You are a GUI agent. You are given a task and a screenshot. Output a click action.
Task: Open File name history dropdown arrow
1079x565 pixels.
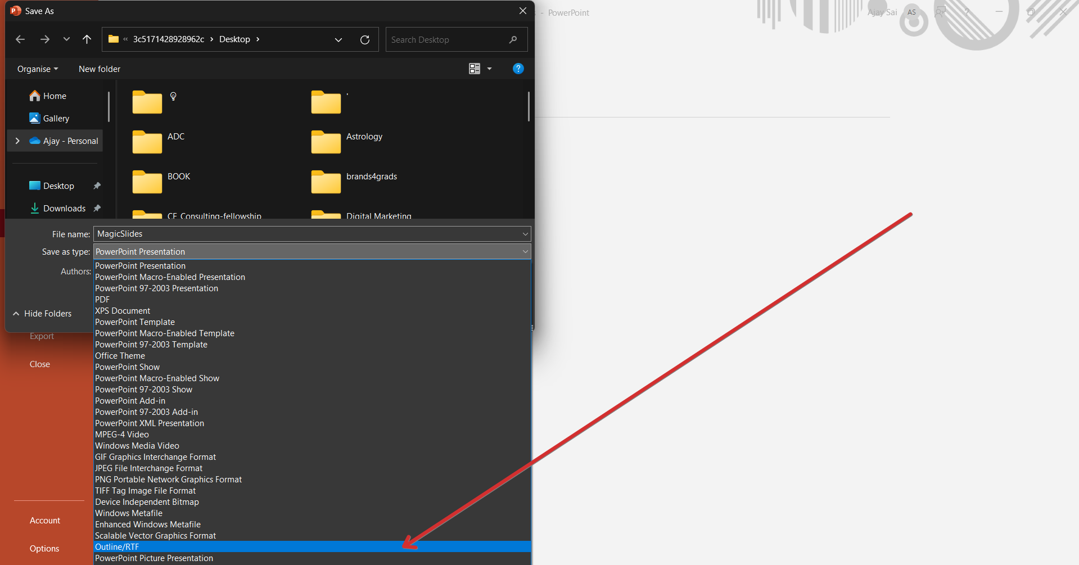[525, 234]
